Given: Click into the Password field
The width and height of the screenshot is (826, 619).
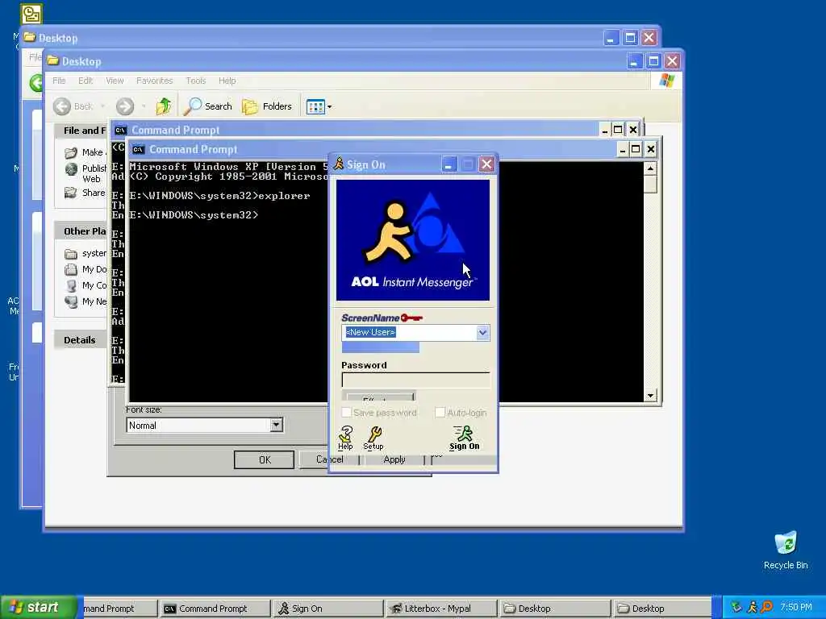Looking at the screenshot, I should pyautogui.click(x=415, y=380).
